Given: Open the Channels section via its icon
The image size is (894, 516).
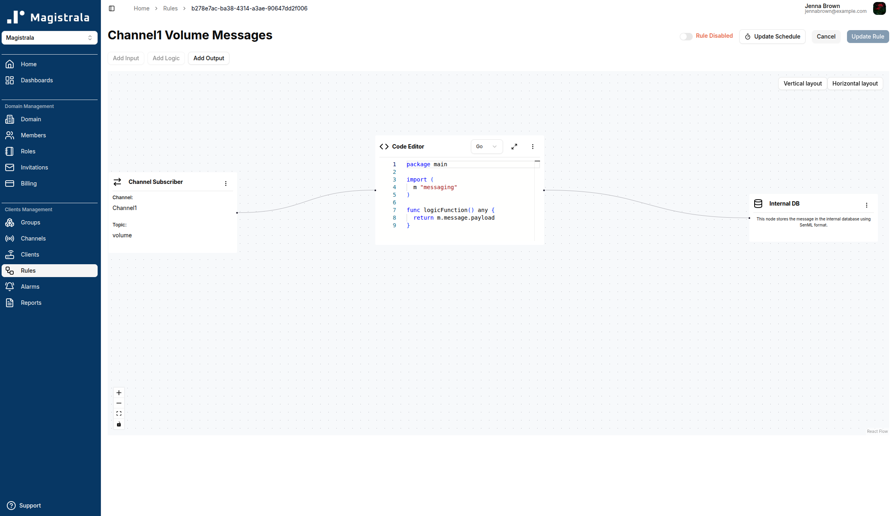Looking at the screenshot, I should 10,239.
